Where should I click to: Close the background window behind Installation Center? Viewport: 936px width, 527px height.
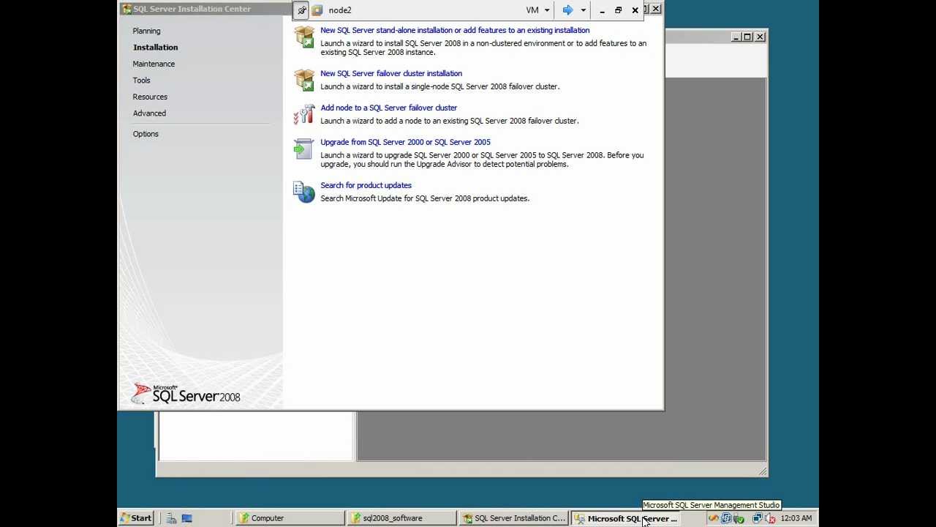click(x=760, y=37)
